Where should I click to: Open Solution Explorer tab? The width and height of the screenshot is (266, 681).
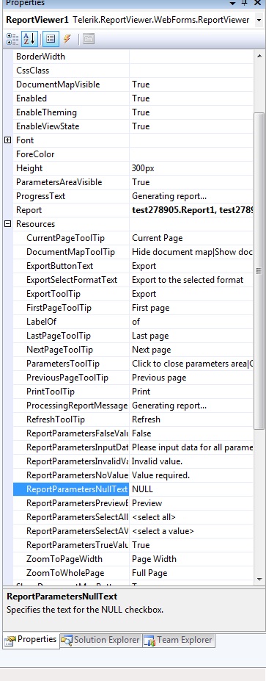point(100,640)
